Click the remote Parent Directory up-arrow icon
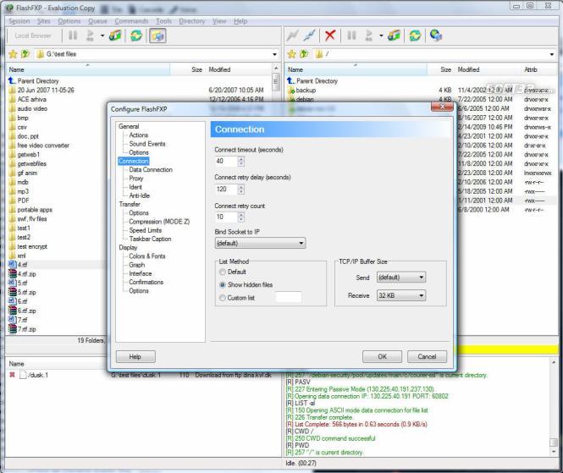This screenshot has width=563, height=473. click(x=290, y=80)
